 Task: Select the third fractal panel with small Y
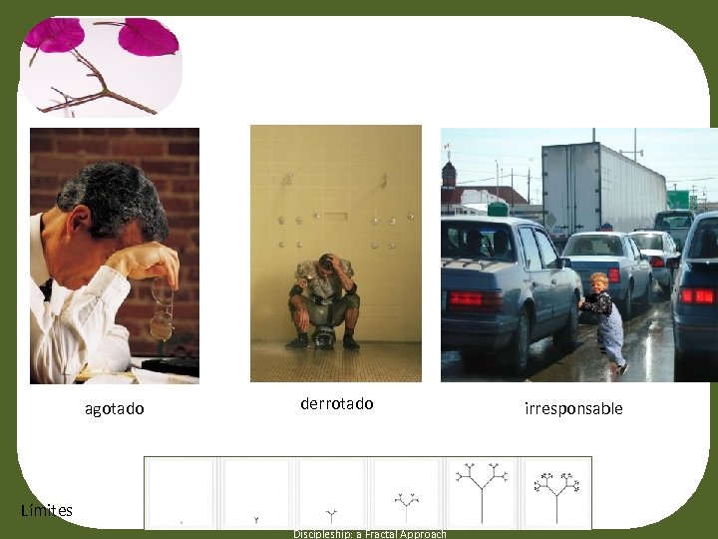(331, 493)
